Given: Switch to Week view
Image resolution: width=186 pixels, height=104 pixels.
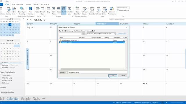Looking at the screenshot, I should click(59, 10).
